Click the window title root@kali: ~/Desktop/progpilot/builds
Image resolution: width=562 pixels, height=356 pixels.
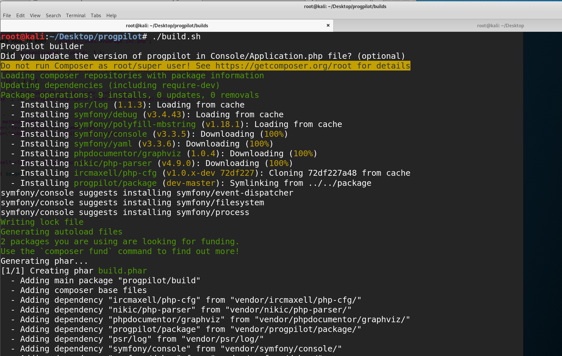click(x=345, y=6)
